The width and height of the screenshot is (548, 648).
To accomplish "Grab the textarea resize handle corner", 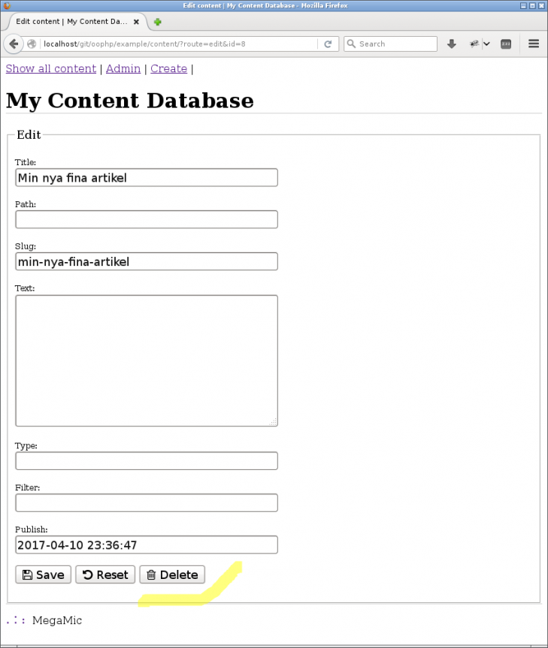I will coord(274,422).
